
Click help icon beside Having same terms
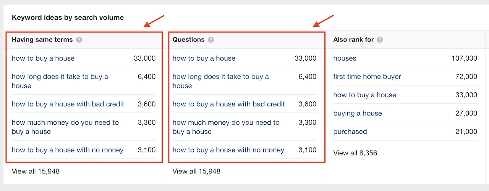(x=79, y=40)
